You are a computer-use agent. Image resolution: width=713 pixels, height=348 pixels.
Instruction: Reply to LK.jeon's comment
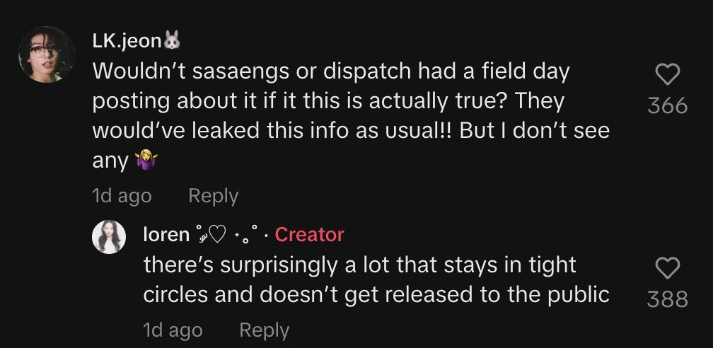click(213, 196)
